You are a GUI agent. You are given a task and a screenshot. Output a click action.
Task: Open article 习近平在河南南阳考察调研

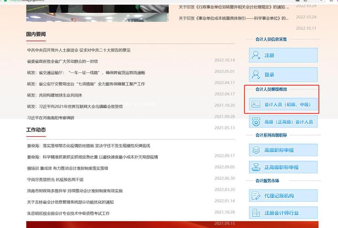click(x=50, y=118)
